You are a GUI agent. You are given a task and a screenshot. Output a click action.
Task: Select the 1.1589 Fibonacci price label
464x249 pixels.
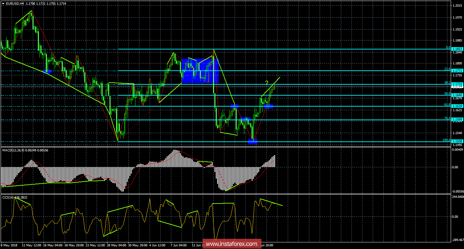pos(457,120)
